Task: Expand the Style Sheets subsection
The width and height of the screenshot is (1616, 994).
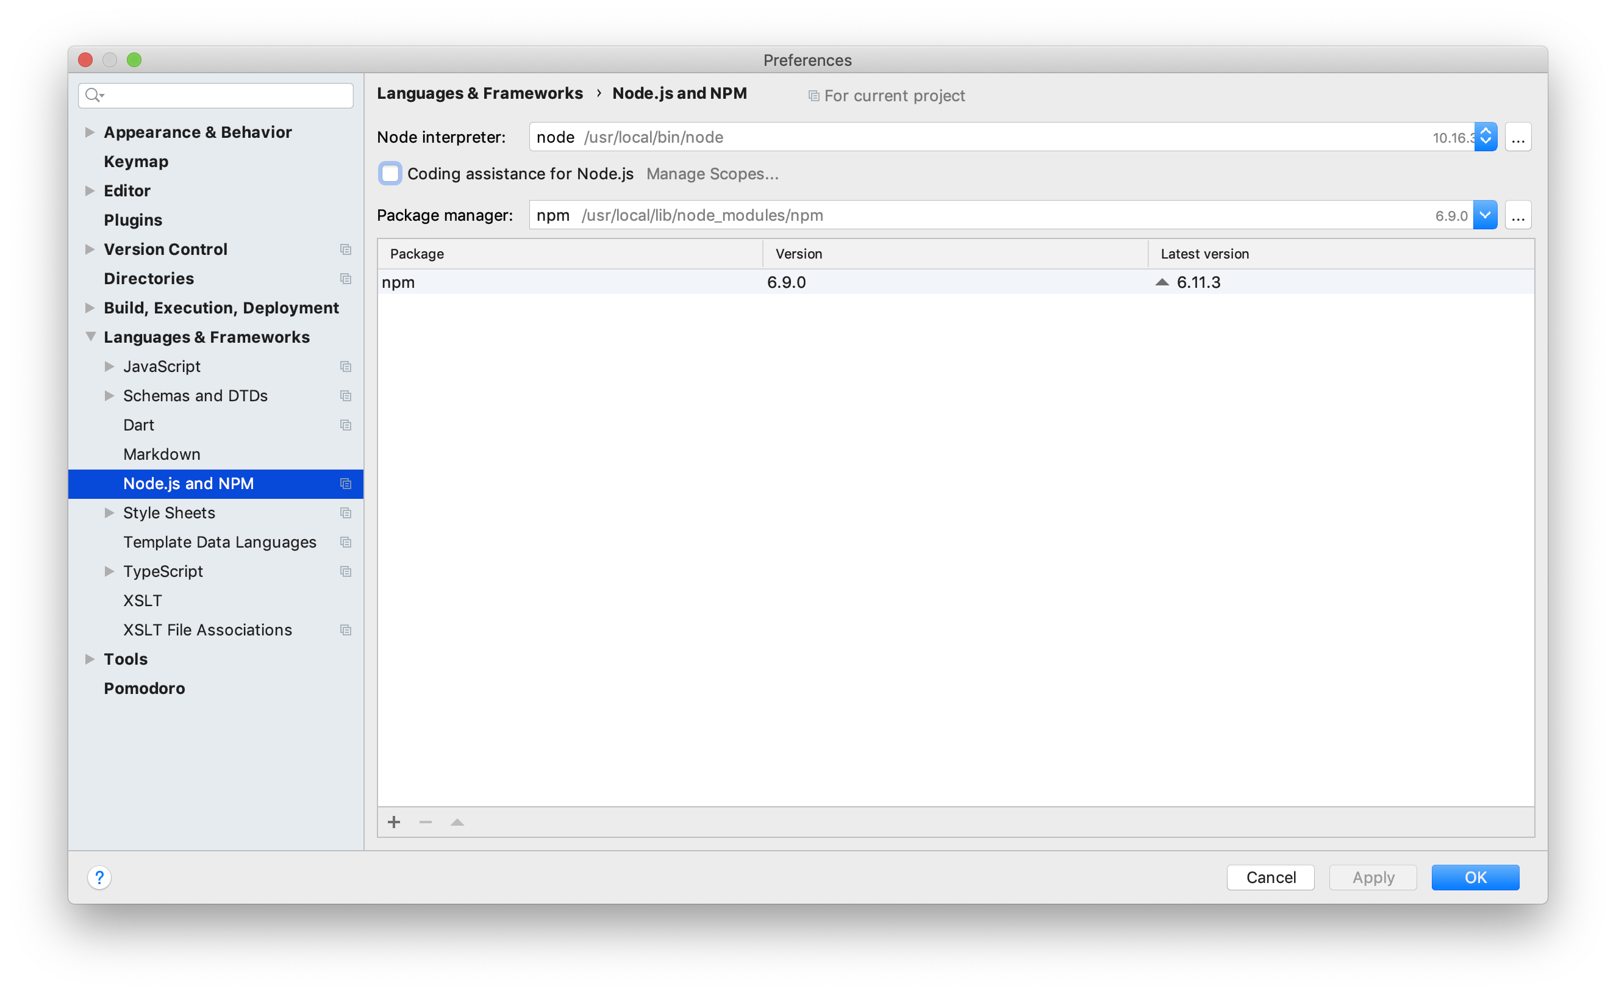Action: (109, 513)
